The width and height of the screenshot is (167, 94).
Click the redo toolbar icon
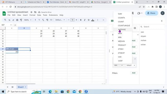[x=13, y=20]
